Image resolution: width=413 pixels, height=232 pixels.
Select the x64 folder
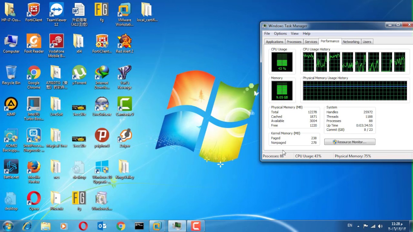79,44
